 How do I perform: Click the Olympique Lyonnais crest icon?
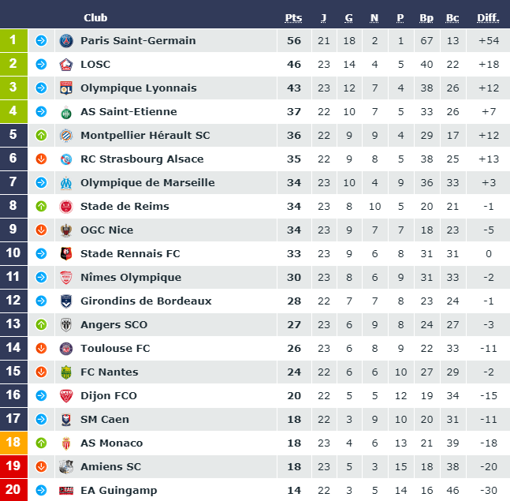(66, 88)
